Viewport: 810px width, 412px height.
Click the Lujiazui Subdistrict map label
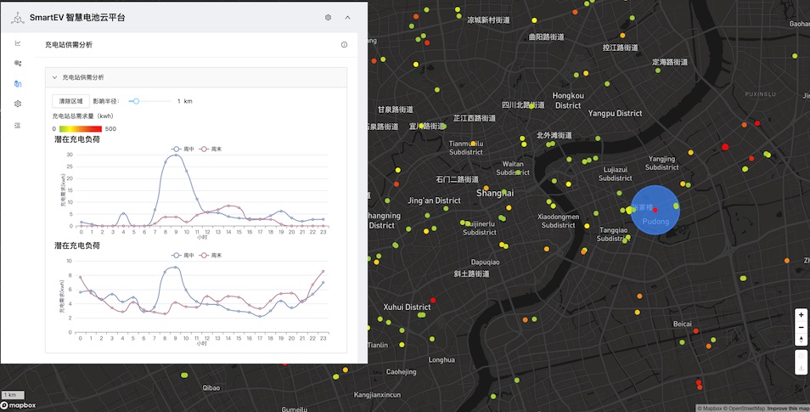coord(616,173)
